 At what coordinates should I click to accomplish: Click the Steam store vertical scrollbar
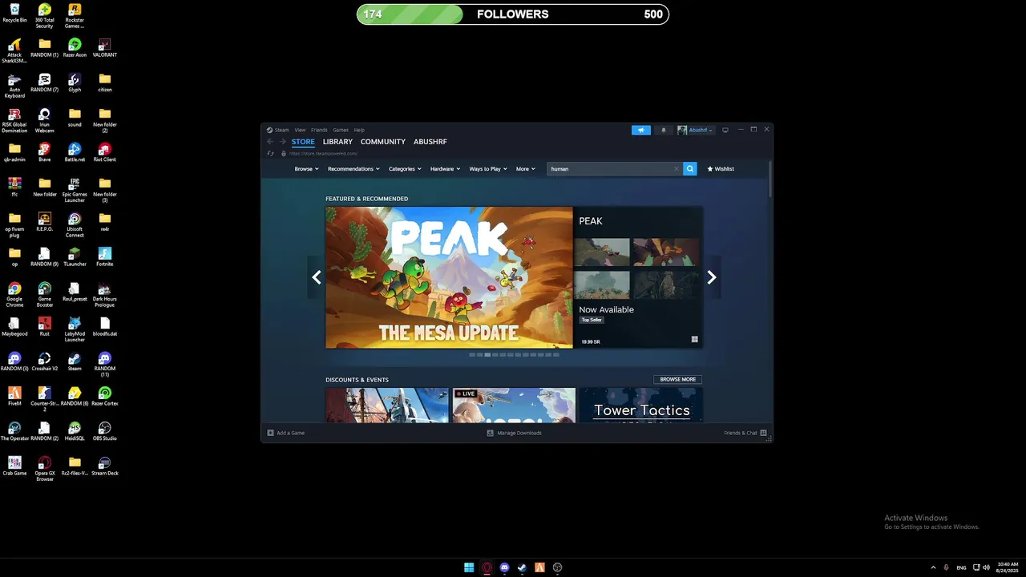770,179
